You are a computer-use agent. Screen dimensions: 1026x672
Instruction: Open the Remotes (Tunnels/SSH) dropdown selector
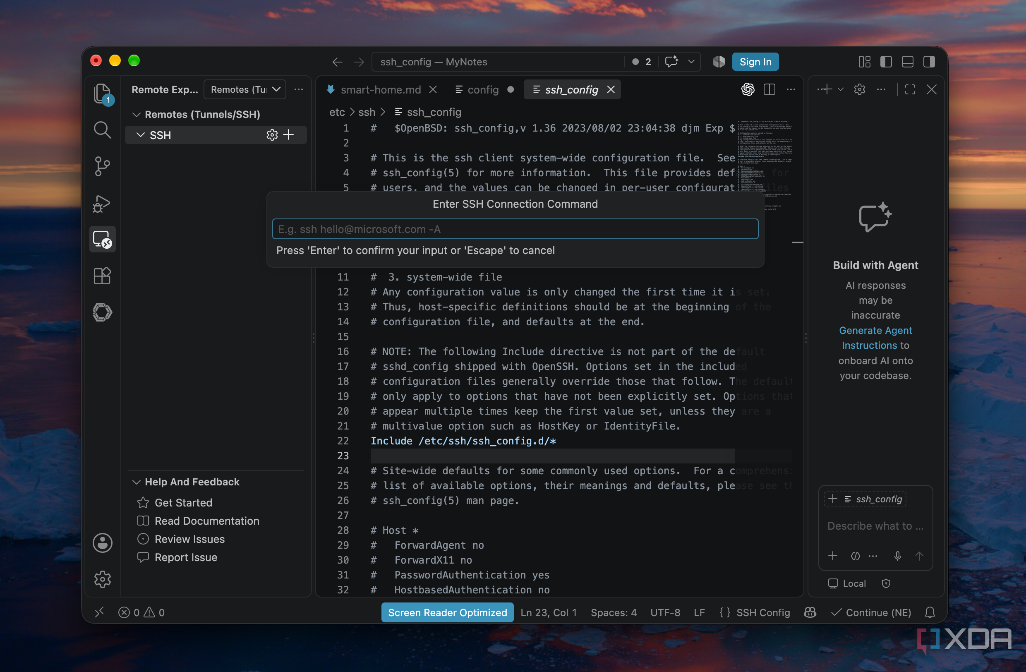tap(245, 90)
